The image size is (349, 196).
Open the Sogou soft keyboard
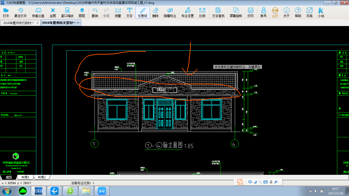[x=265, y=182]
